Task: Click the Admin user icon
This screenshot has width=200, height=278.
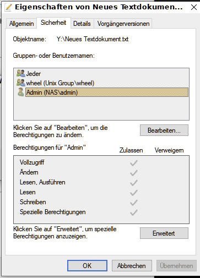Action: click(x=21, y=92)
